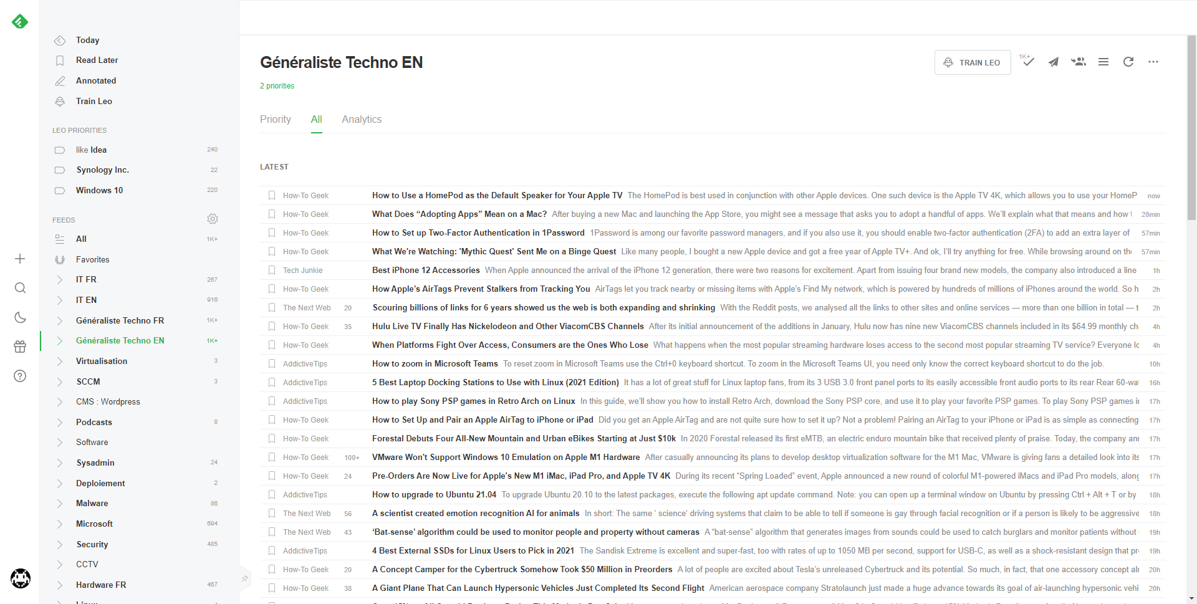The height and width of the screenshot is (604, 1197).
Task: Select the All feeds entry
Action: pos(81,239)
